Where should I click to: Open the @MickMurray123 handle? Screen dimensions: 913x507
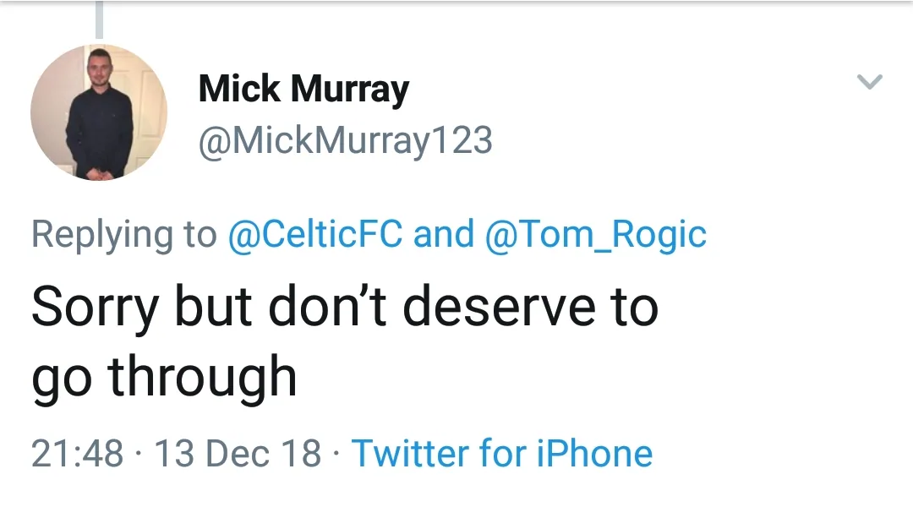point(345,140)
